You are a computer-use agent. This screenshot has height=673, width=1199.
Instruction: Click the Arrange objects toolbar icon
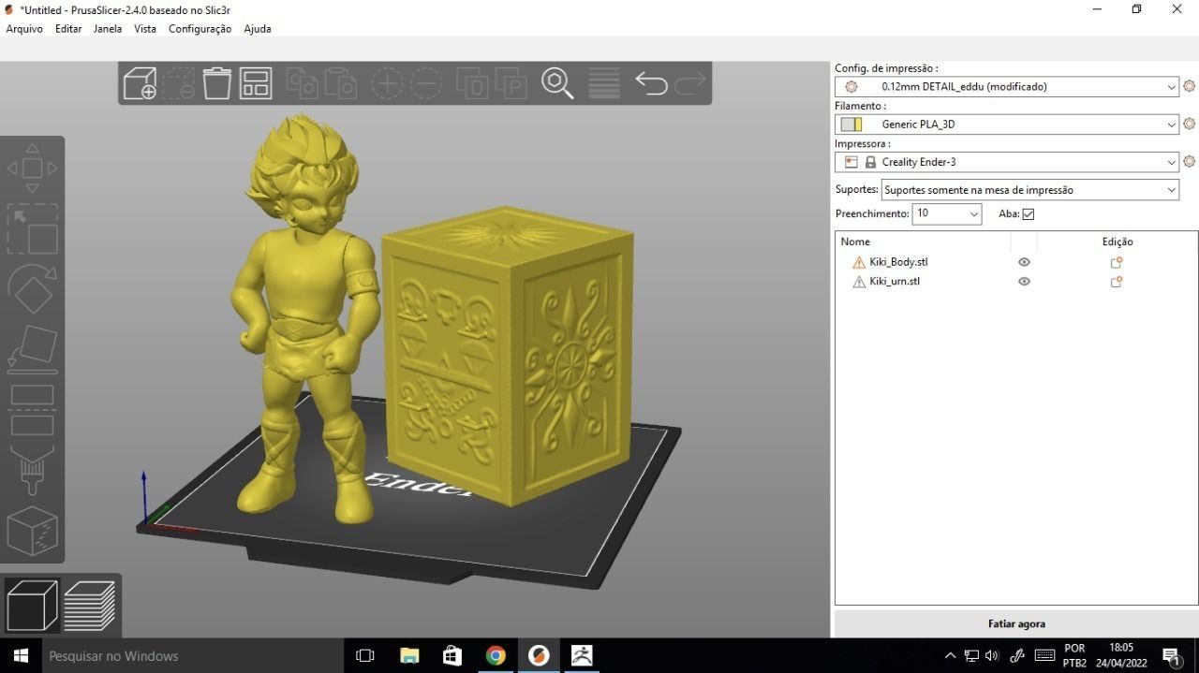pyautogui.click(x=256, y=83)
